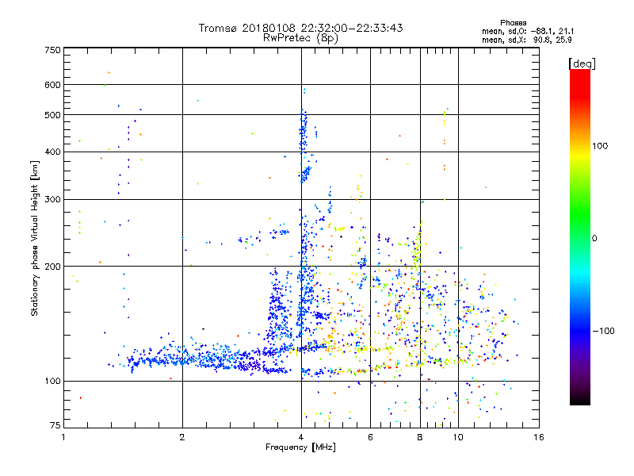Image resolution: width=634 pixels, height=476 pixels.
Task: Click the x-axis tick '16'
Action: pyautogui.click(x=539, y=437)
